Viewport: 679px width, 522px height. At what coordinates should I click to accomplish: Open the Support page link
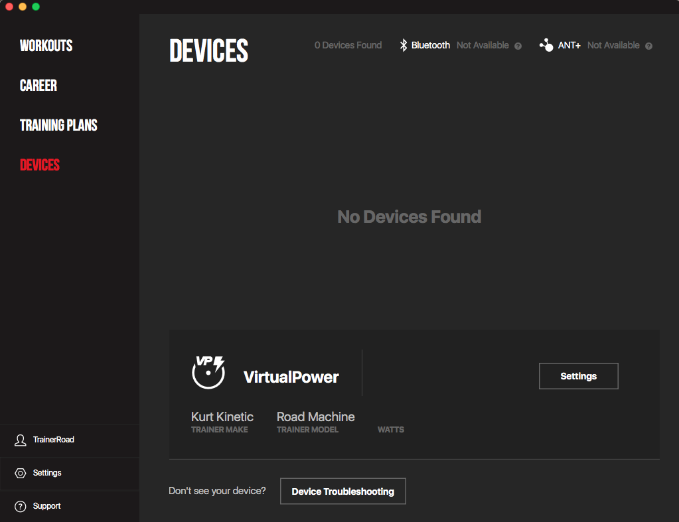[x=70, y=506]
